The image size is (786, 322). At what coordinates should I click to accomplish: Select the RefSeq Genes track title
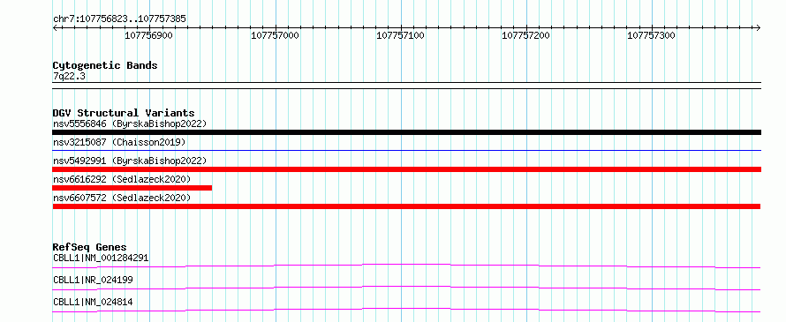coord(89,247)
